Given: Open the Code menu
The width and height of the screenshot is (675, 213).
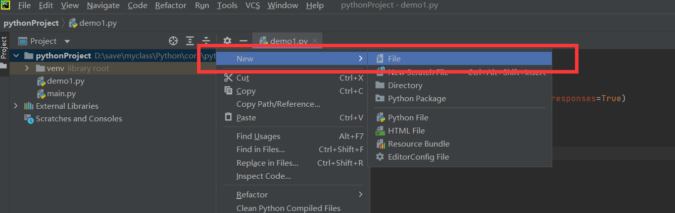Looking at the screenshot, I should tap(137, 6).
